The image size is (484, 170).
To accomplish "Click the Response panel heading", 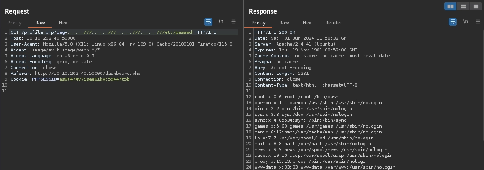I will 263,11.
